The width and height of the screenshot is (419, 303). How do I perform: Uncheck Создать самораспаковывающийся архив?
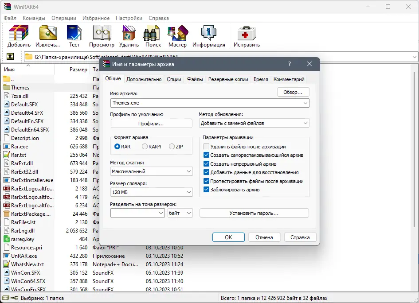click(x=206, y=155)
